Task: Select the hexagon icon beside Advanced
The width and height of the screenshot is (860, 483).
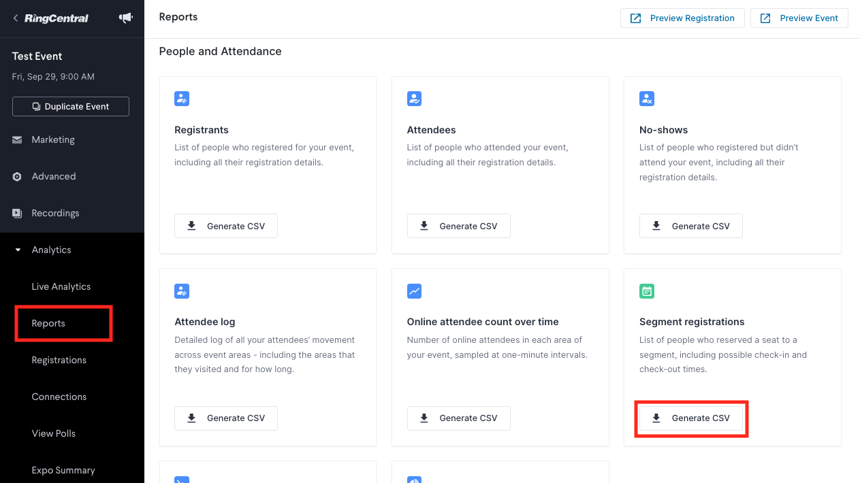Action: 17,177
